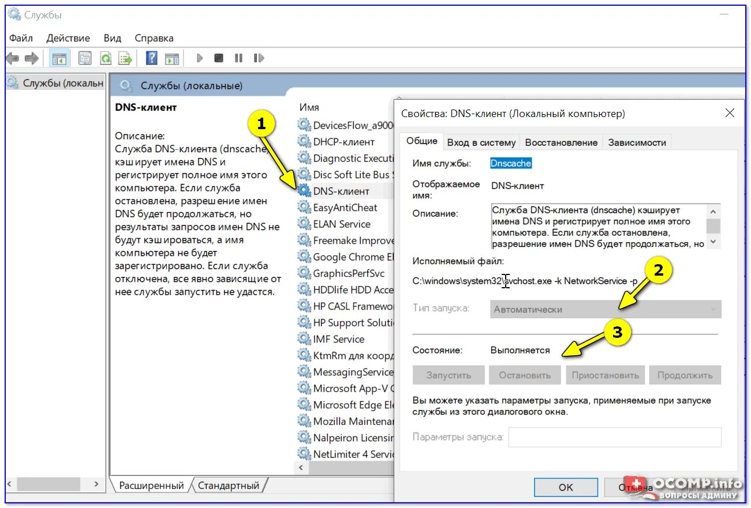Viewport: 751px width, 508px height.
Task: Click gear icon beside GraphicsPerfSvc
Action: point(304,273)
